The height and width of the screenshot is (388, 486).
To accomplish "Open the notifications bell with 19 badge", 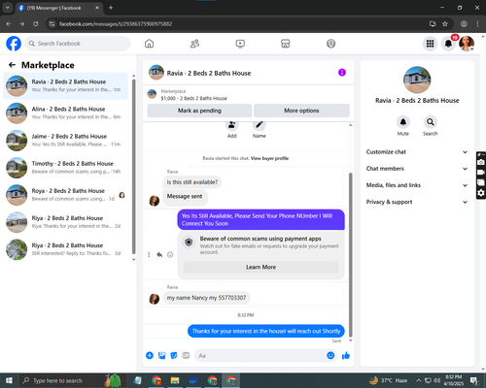I will 448,44.
